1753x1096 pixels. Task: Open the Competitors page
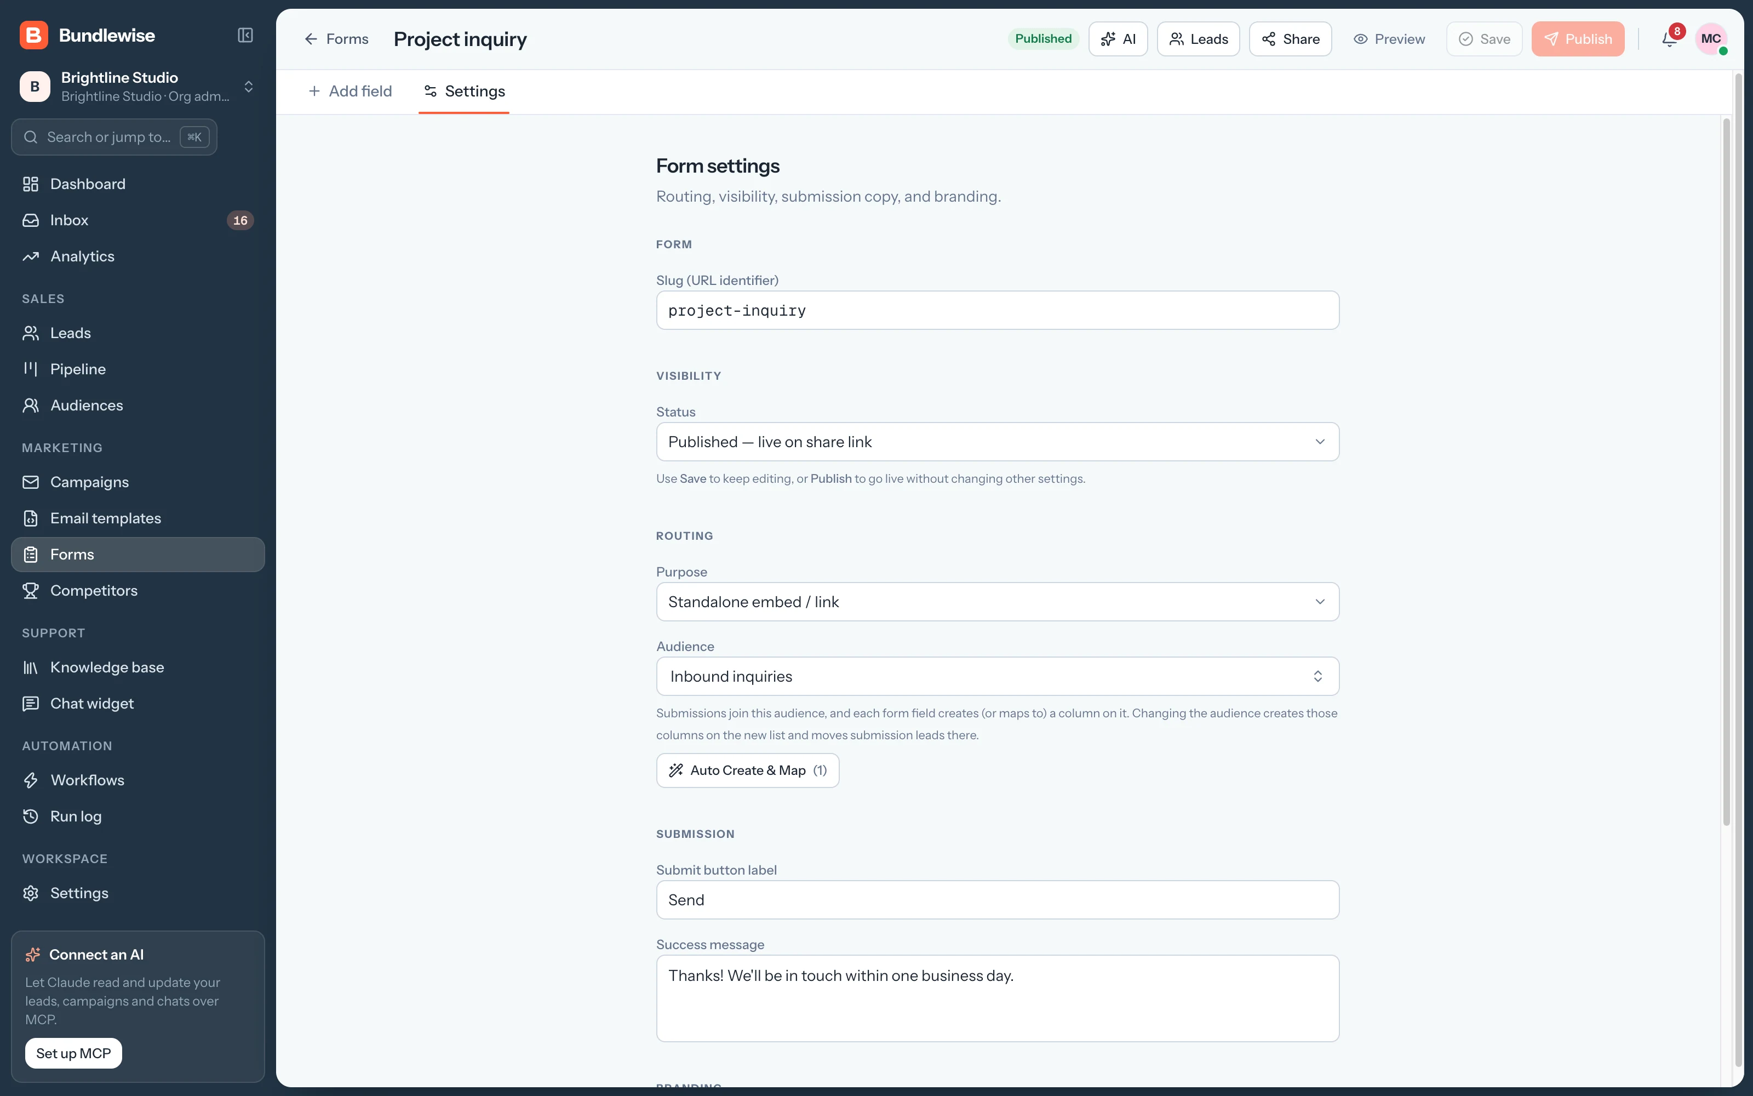[x=138, y=591]
